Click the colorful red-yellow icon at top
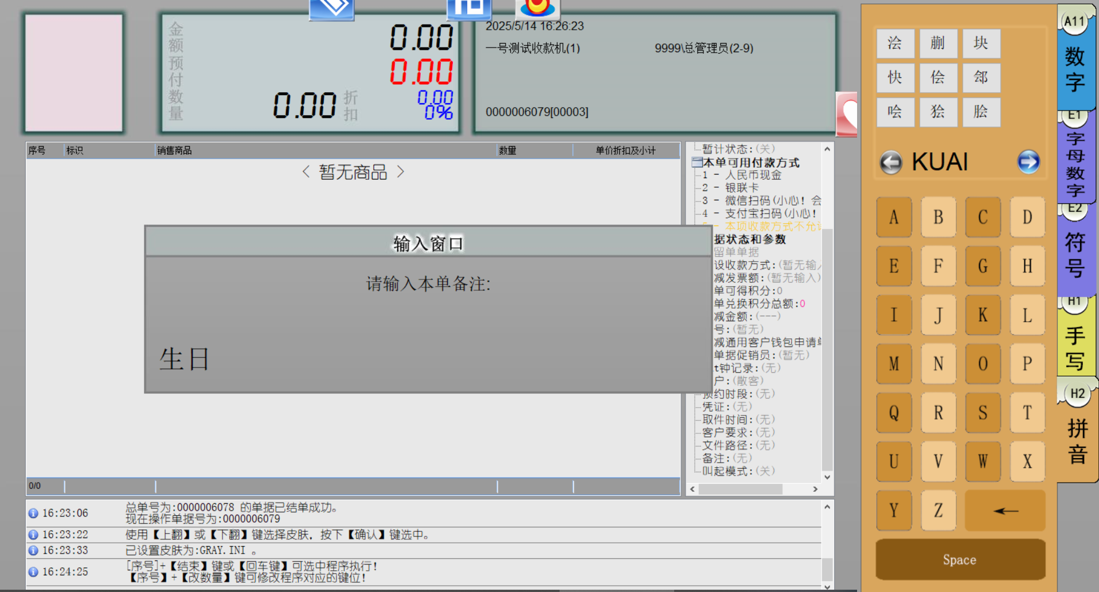The width and height of the screenshot is (1099, 592). pyautogui.click(x=537, y=9)
